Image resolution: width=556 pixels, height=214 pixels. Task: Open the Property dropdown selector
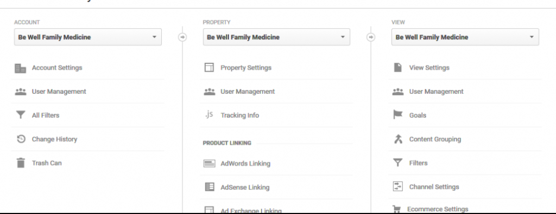pyautogui.click(x=276, y=37)
